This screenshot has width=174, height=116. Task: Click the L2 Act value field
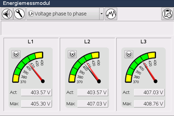[93, 93]
